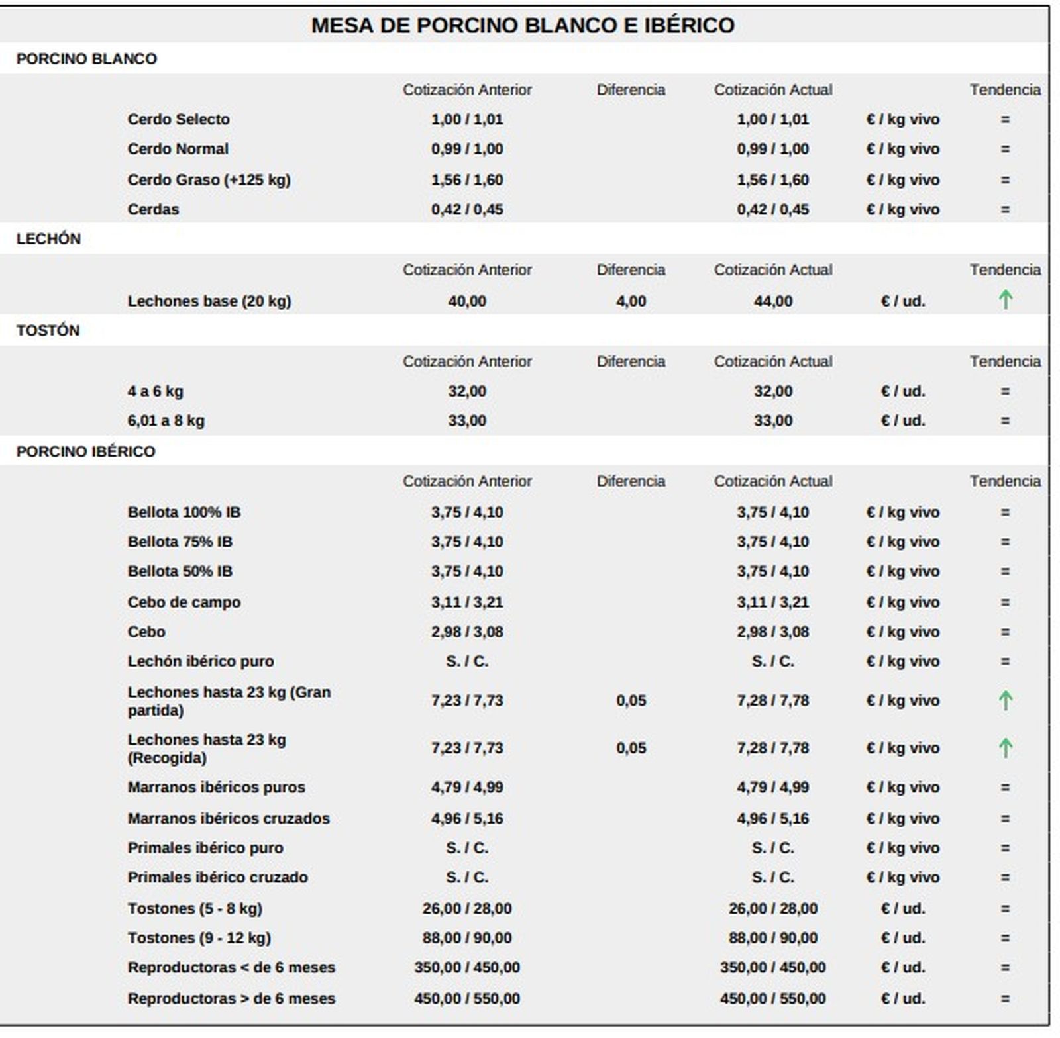
Task: Click the Tostones (9 - 12 kg) row label
Action: 199,938
